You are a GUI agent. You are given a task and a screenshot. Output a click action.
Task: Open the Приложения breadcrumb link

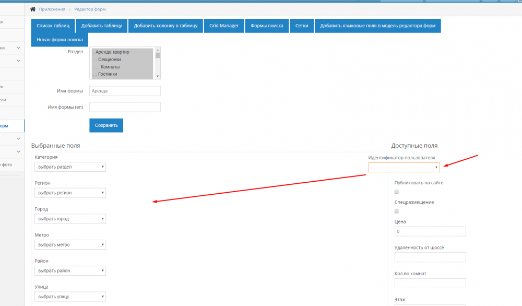pyautogui.click(x=52, y=9)
